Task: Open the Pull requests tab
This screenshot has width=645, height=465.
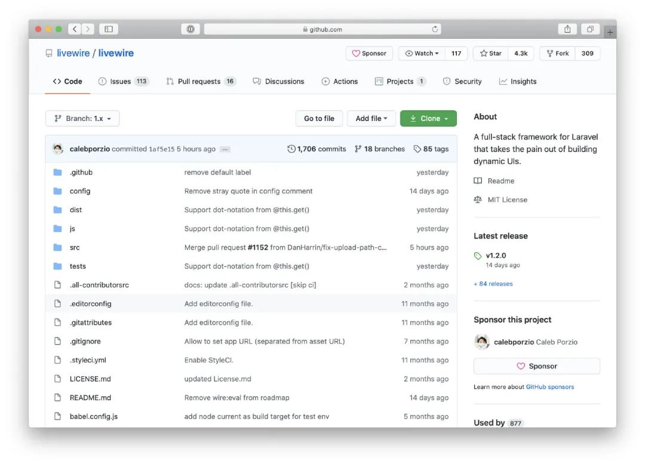Action: pos(200,81)
